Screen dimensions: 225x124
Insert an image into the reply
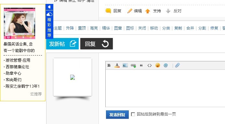pyautogui.click(x=125, y=66)
